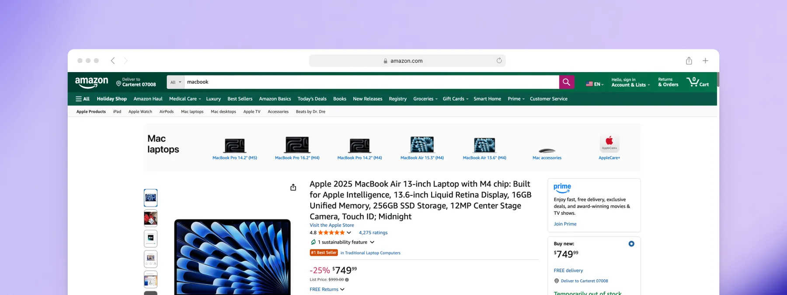Open a new tab with plus icon

705,61
